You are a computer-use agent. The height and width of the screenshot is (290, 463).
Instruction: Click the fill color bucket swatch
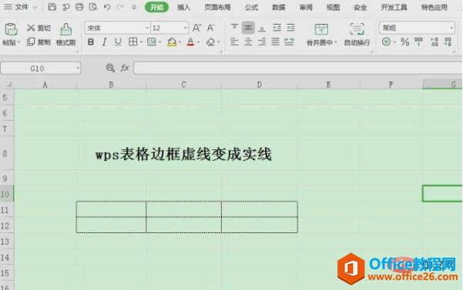point(172,42)
